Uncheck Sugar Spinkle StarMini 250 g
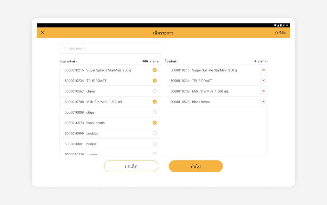The image size is (327, 205). pos(155,70)
